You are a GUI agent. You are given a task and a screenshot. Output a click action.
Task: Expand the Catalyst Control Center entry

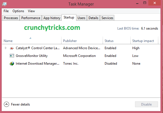[6, 48]
